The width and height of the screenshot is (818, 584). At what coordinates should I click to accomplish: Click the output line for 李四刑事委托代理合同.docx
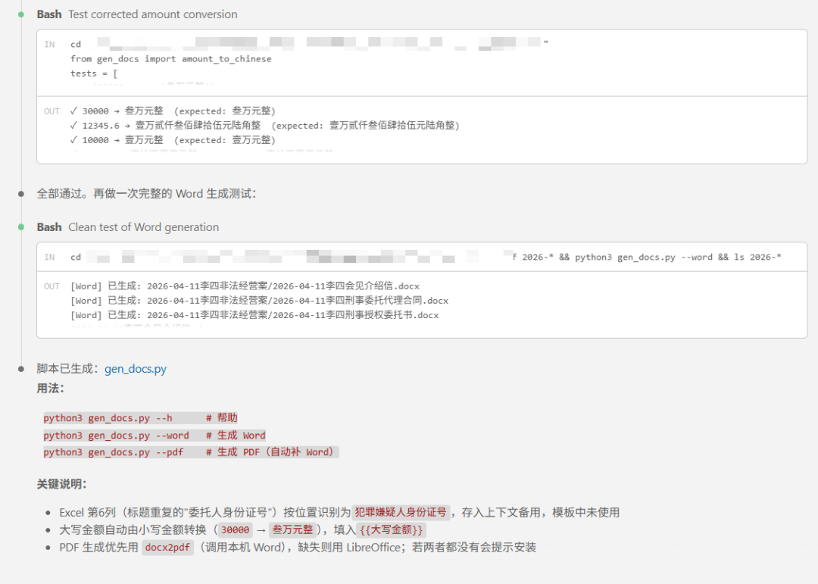coord(259,301)
